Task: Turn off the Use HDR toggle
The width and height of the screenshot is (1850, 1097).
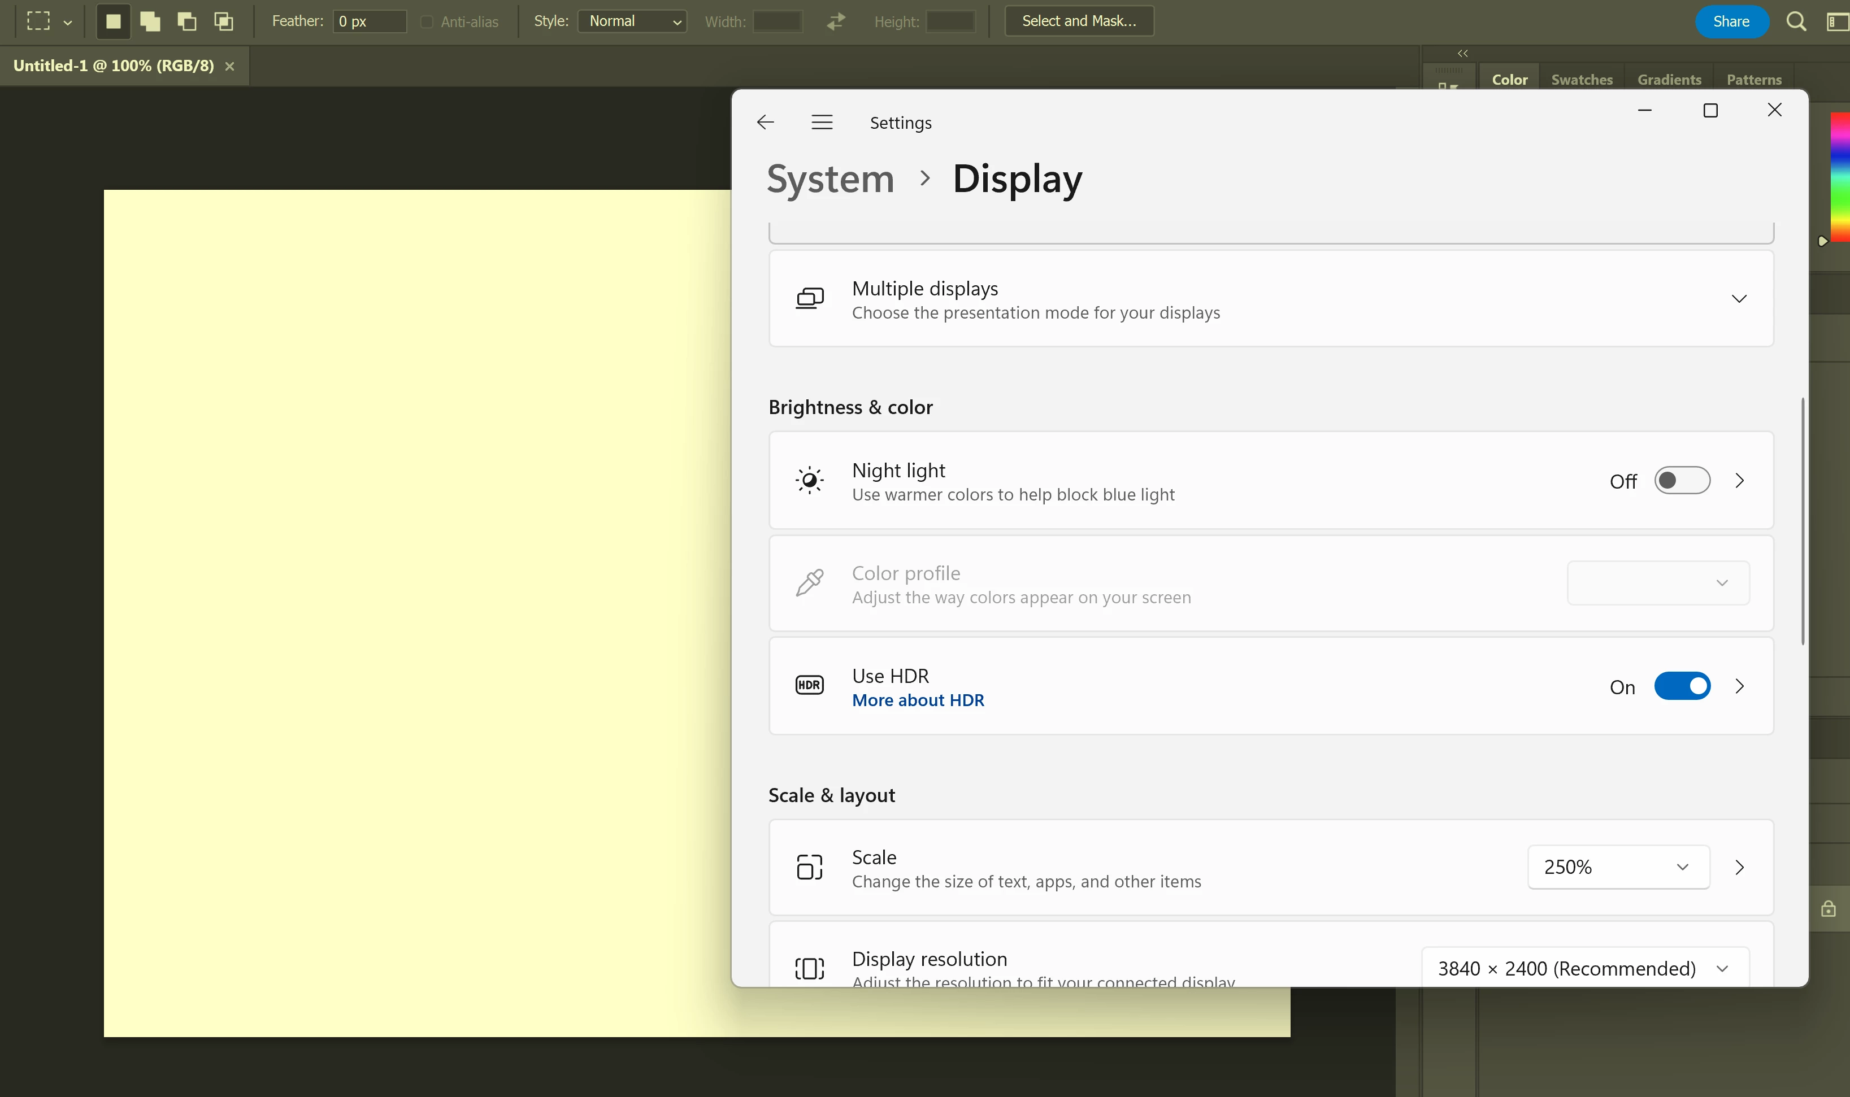Action: (1682, 686)
